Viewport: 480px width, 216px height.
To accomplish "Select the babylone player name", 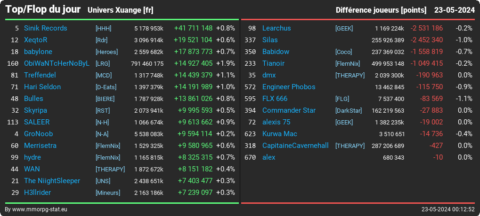I will tap(38, 52).
